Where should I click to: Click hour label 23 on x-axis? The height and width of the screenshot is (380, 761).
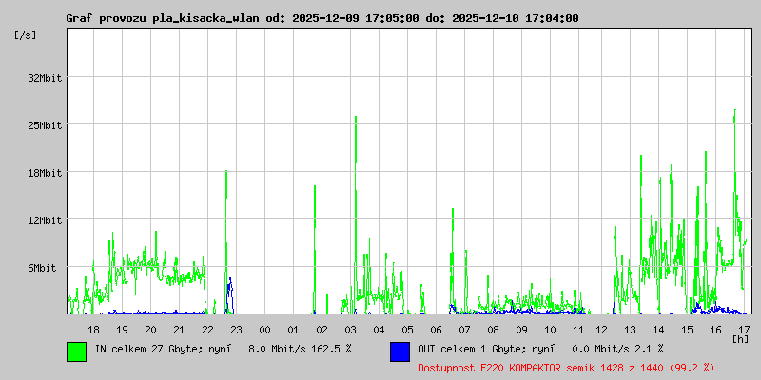click(236, 330)
